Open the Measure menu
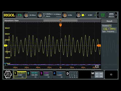The width and height of the screenshot is (121, 91). coord(111,15)
